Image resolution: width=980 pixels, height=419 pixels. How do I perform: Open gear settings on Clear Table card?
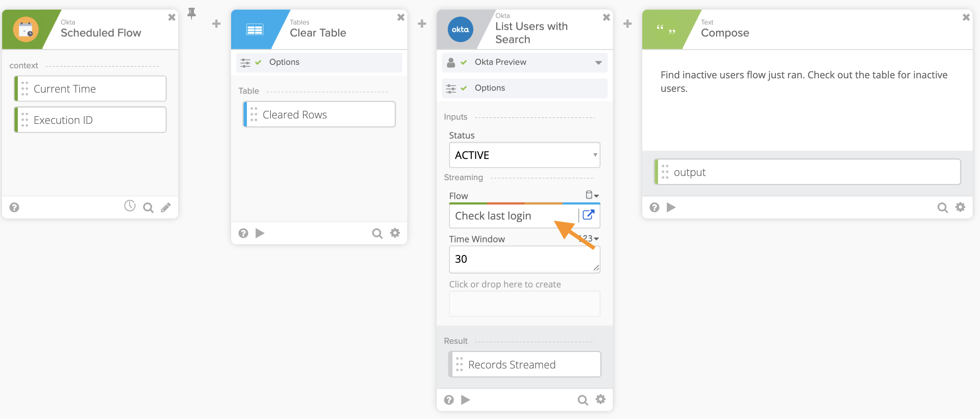point(395,233)
